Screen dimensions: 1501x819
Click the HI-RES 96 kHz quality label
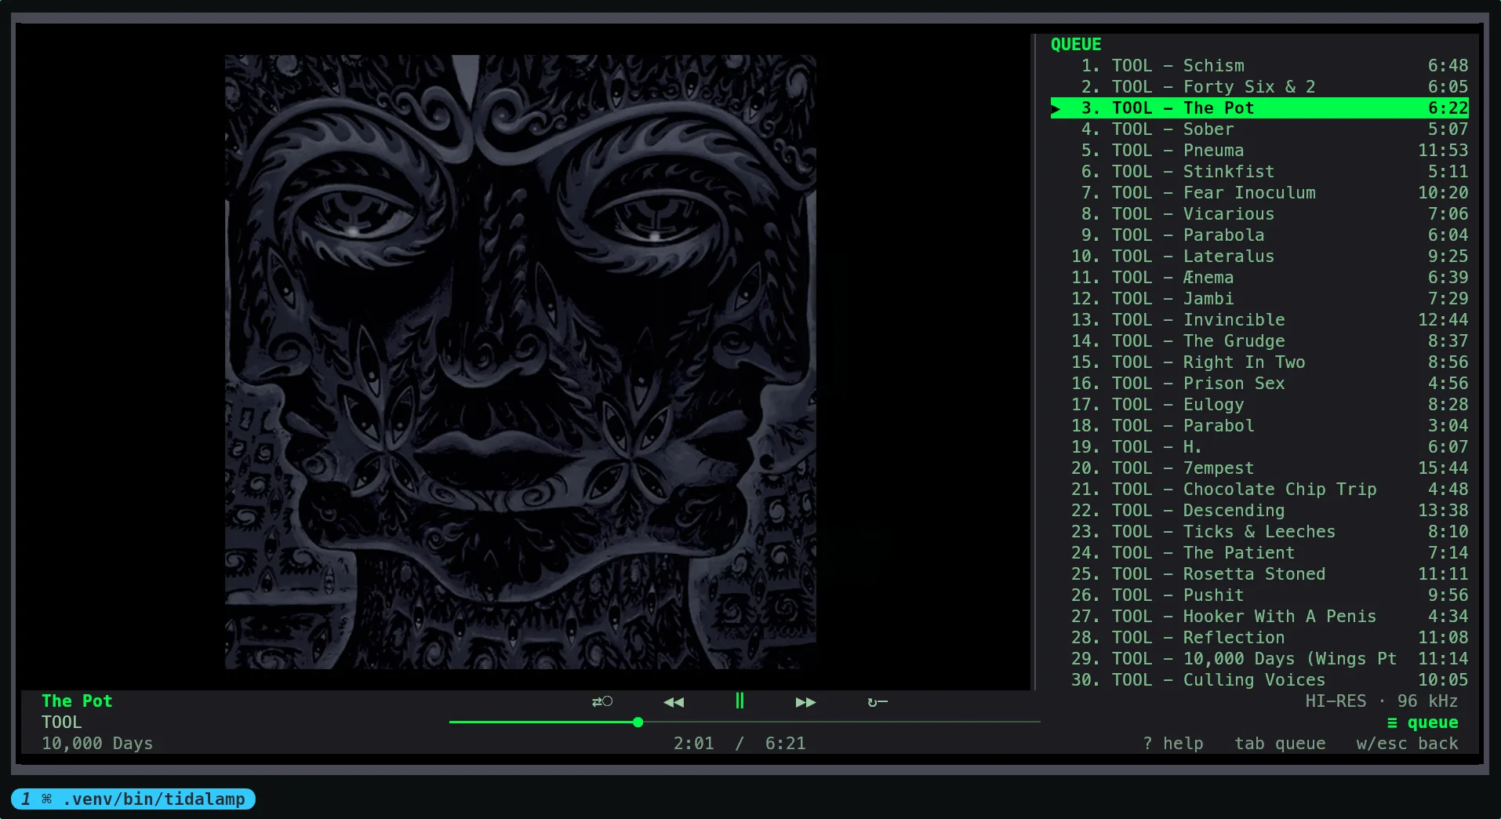(x=1382, y=701)
